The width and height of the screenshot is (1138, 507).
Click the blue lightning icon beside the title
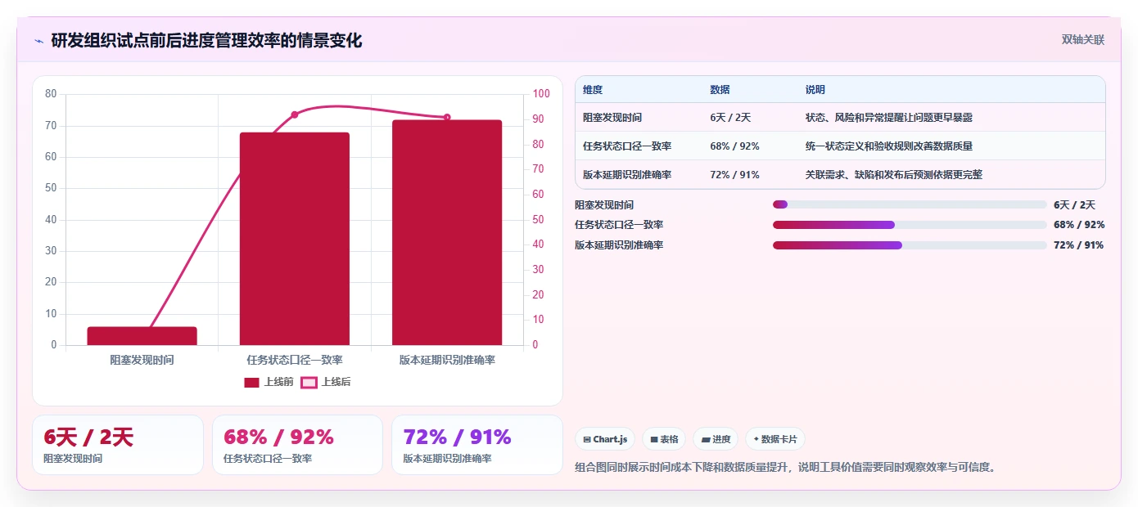click(38, 41)
